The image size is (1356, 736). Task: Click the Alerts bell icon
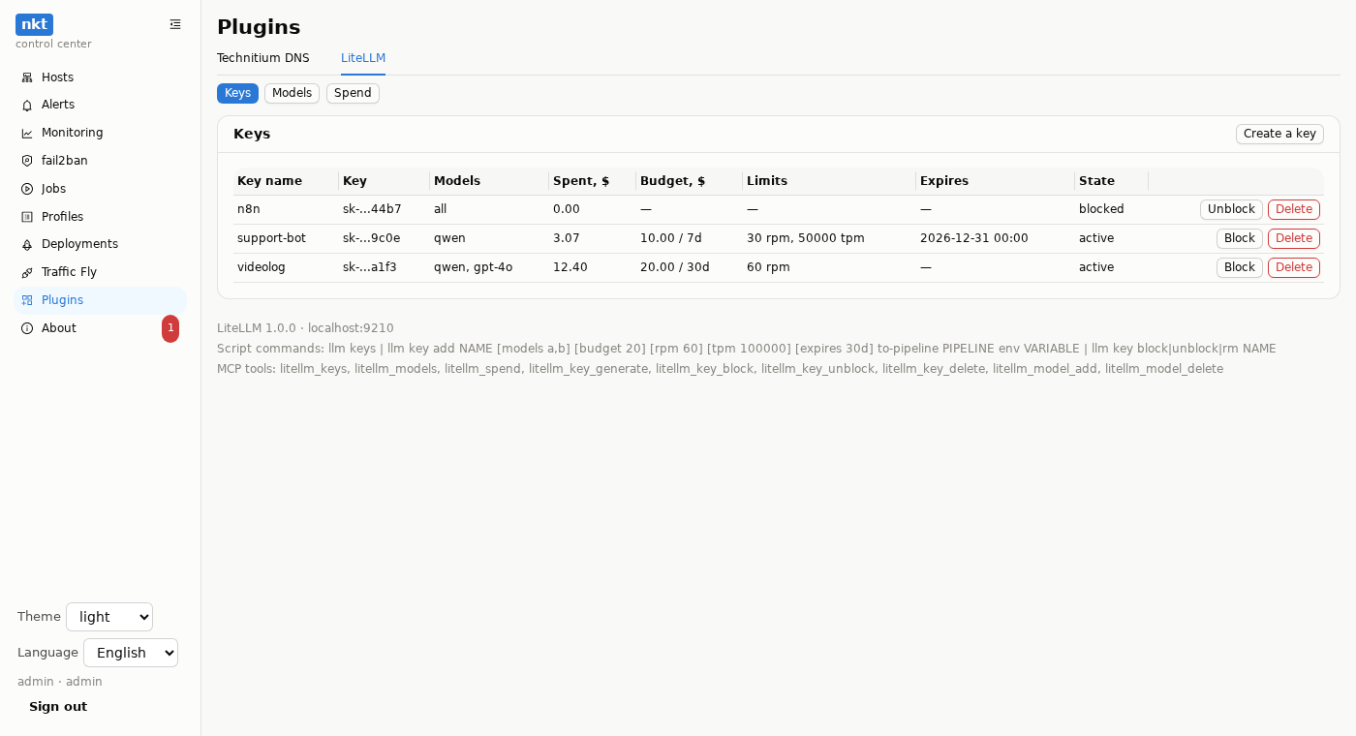pyautogui.click(x=27, y=105)
